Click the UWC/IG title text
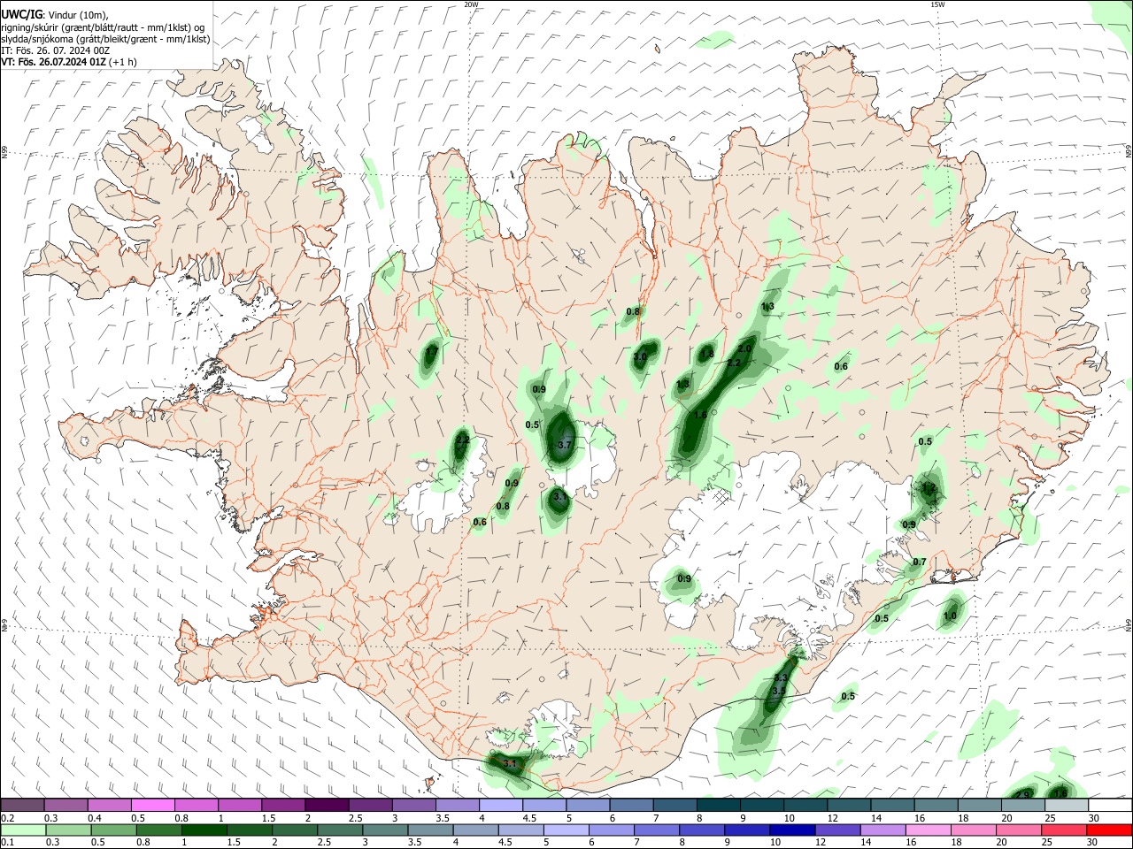The image size is (1133, 849). tap(20, 14)
